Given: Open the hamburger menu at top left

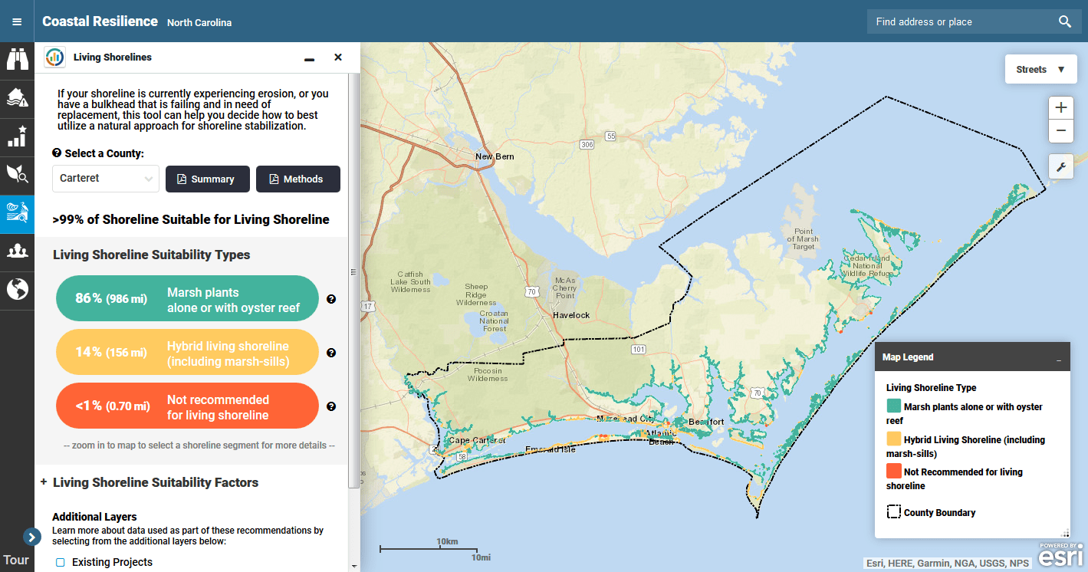Looking at the screenshot, I should click(x=16, y=21).
